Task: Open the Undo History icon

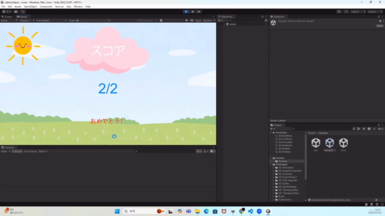Action: pos(339,11)
